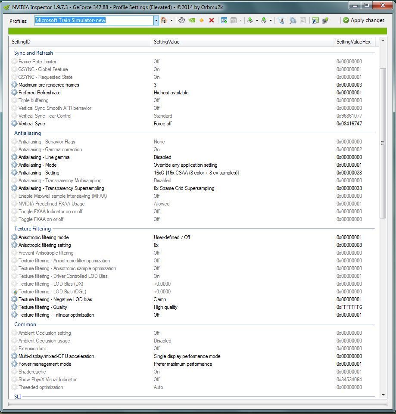Click 'Force off' value for Vertical Sync
Screen dimensions: 396x414
(x=163, y=124)
